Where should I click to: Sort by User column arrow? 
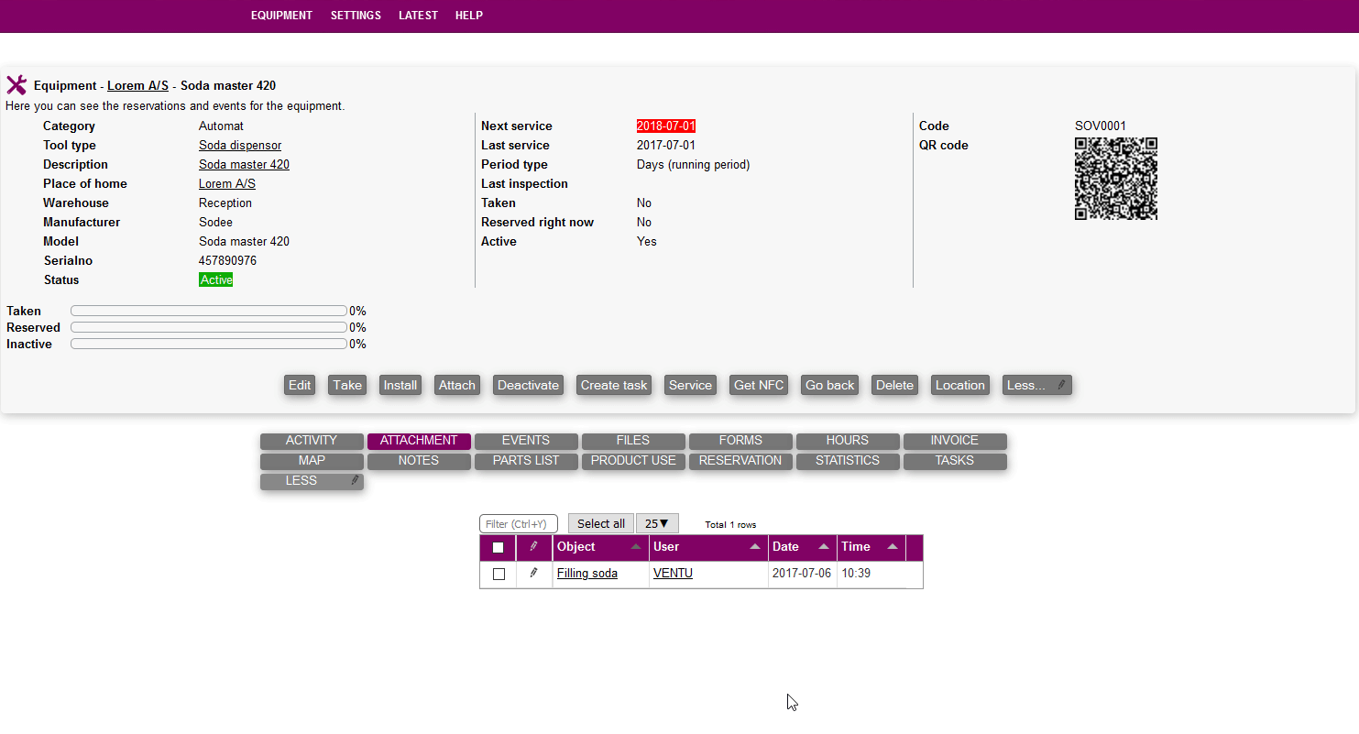(x=755, y=547)
